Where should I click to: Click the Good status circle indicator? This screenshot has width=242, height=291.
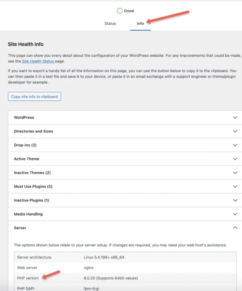click(x=120, y=11)
